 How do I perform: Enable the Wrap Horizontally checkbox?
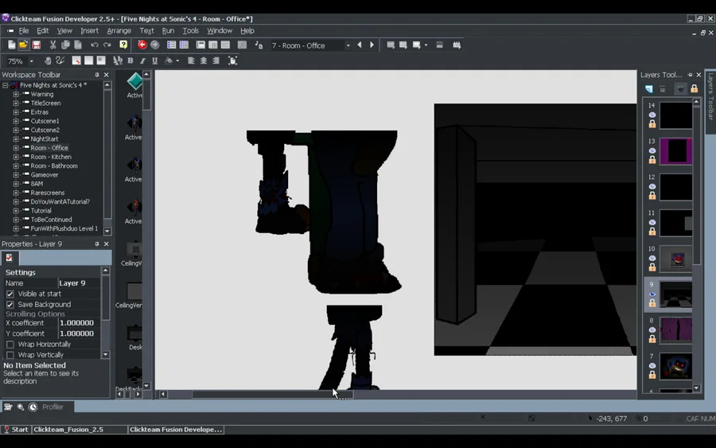10,345
